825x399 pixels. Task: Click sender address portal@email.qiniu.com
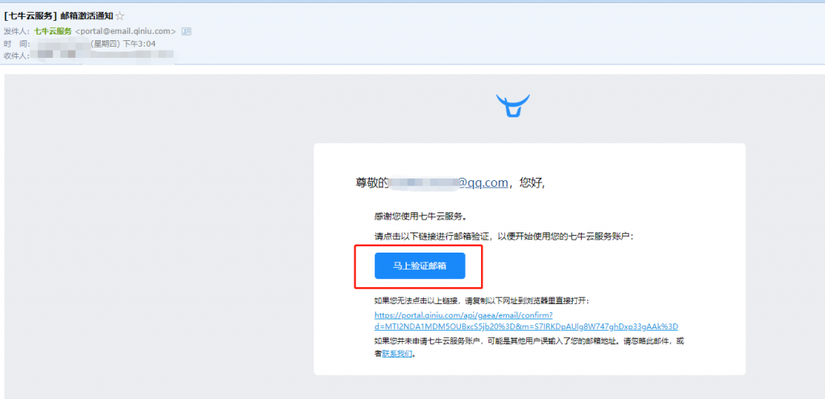point(126,31)
